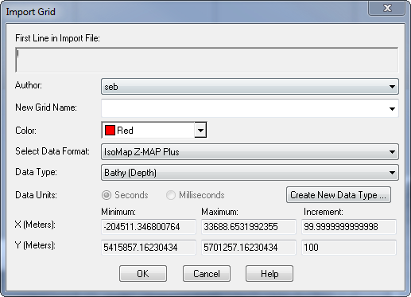This screenshot has width=411, height=297.
Task: Click the Y increment field showing 100
Action: pos(349,248)
